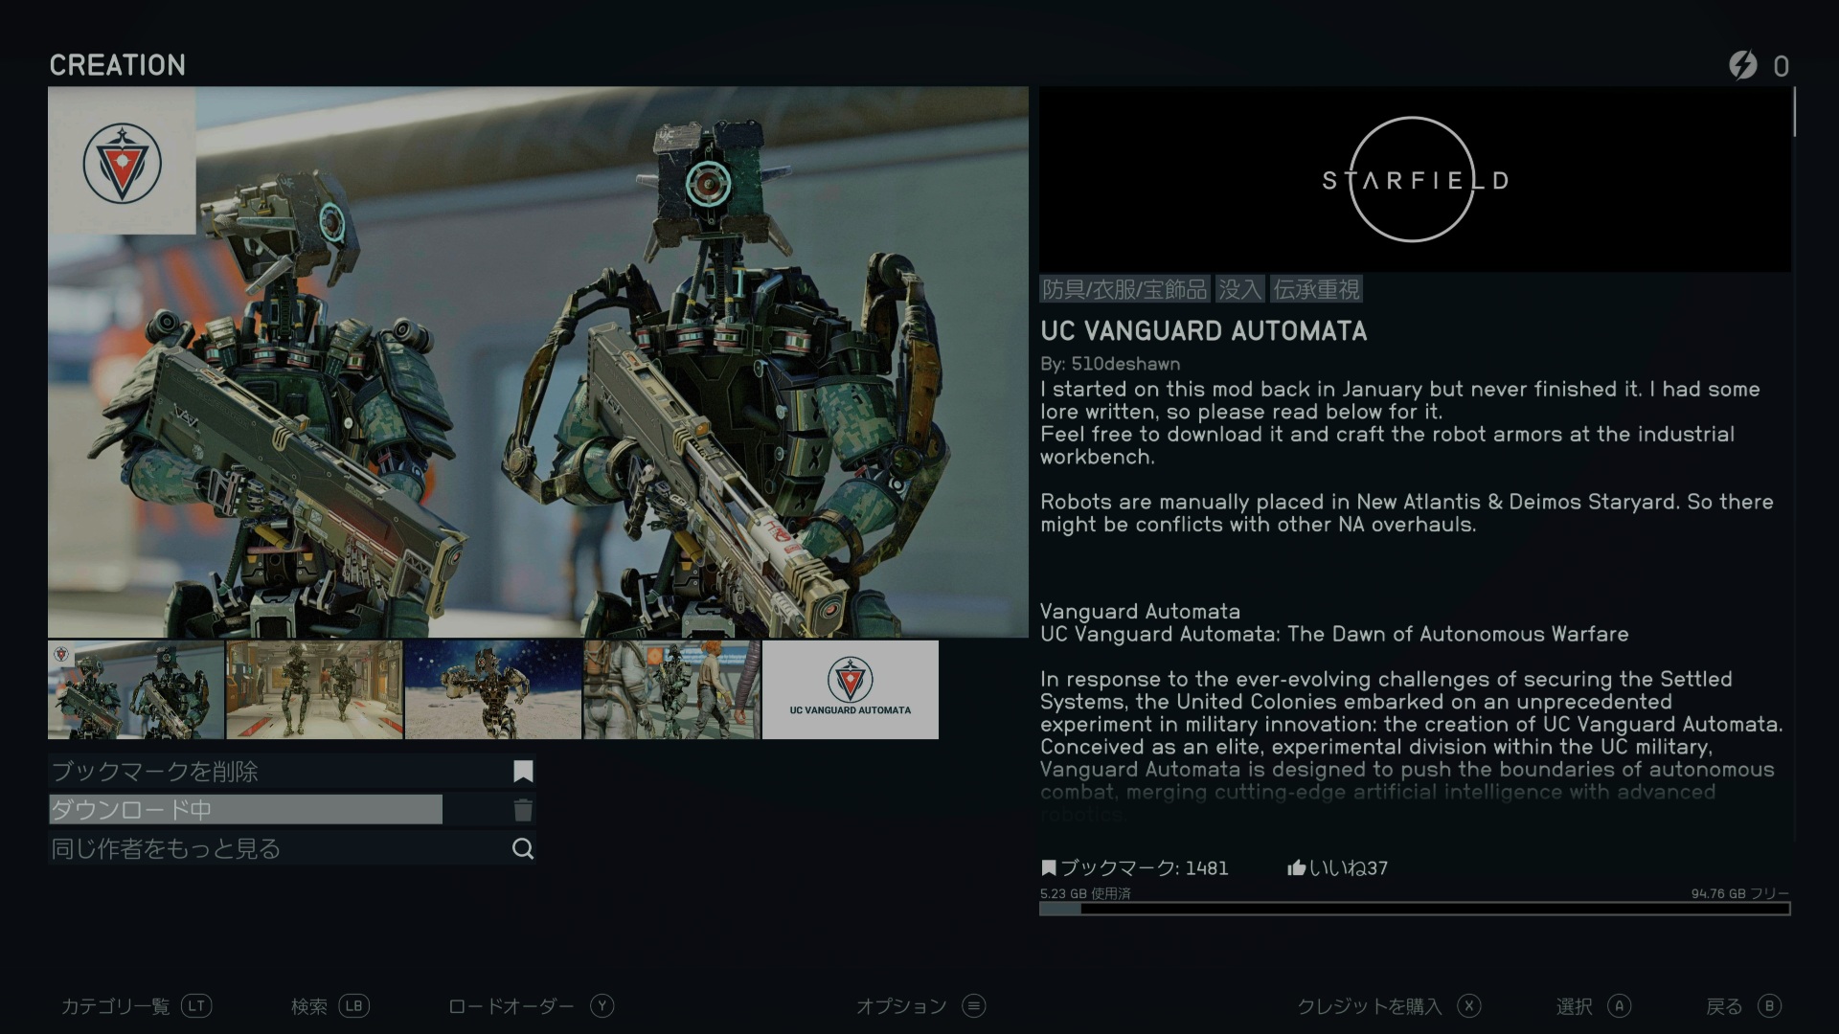Click the 伝承重視 tag

pos(1316,289)
